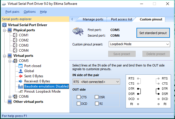This screenshot has height=119, width=175.
Task: Click the tab scroll left arrow
Action: tap(72, 19)
